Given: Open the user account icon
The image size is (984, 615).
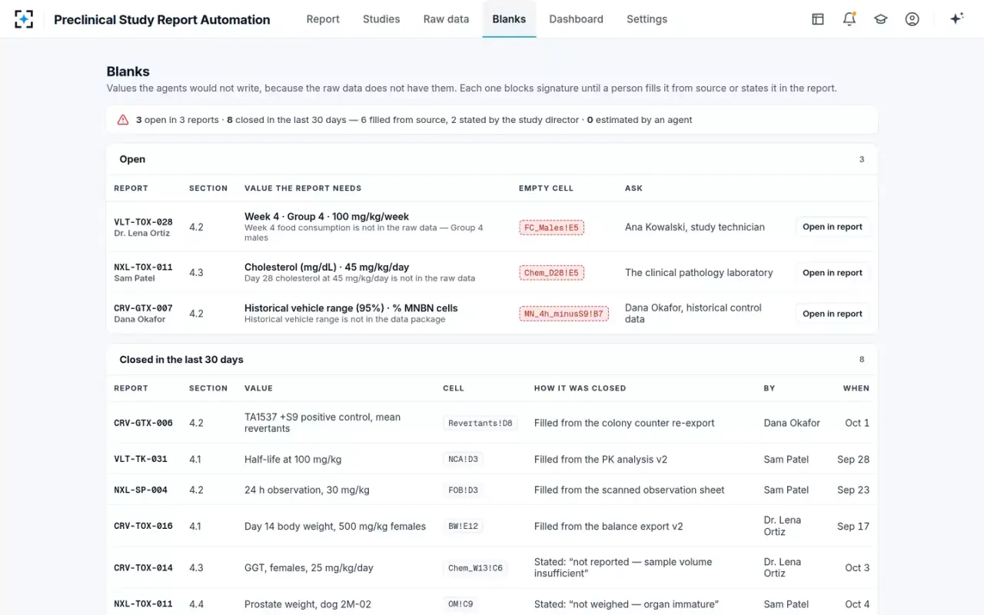Looking at the screenshot, I should [913, 19].
